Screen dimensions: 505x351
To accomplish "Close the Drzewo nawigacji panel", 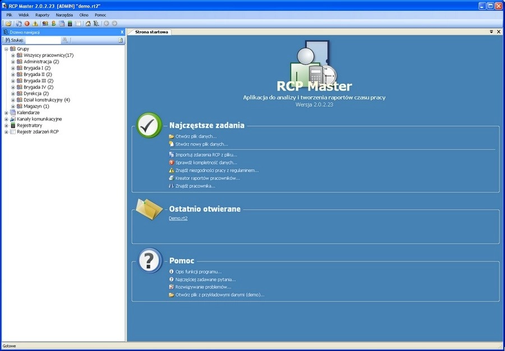I will click(122, 32).
